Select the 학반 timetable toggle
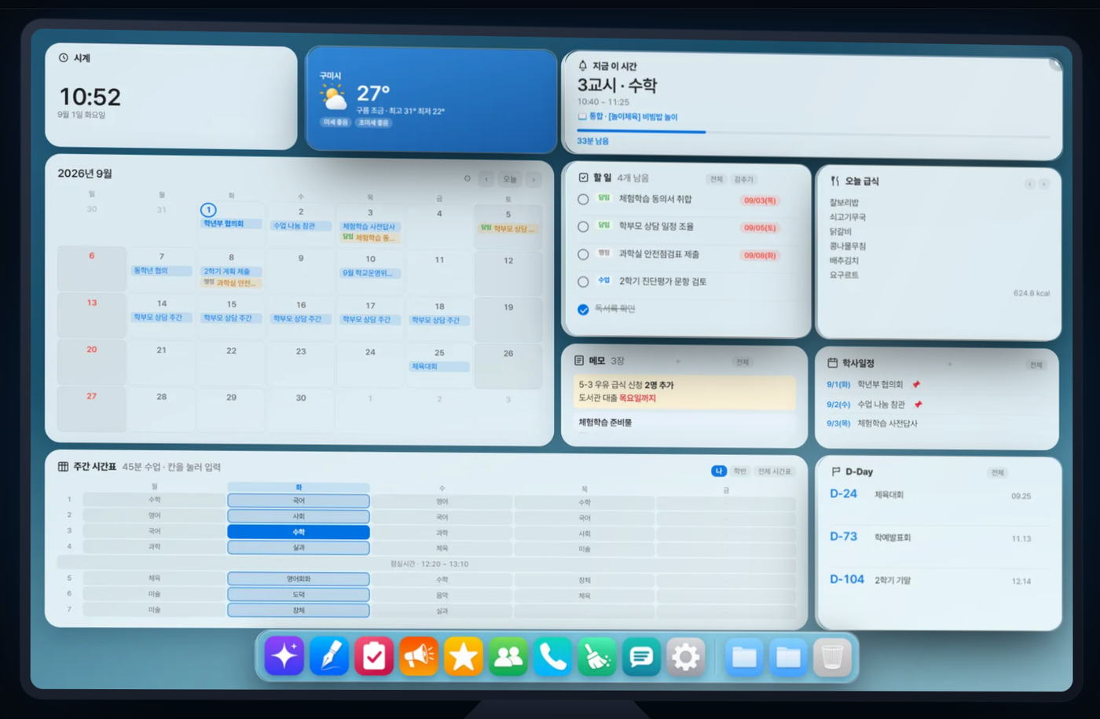This screenshot has width=1100, height=719. coord(739,471)
